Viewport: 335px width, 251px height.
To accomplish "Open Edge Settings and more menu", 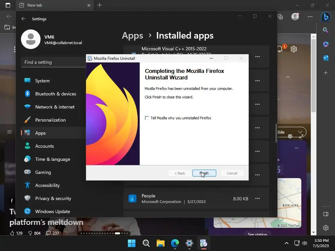I will tap(310, 17).
